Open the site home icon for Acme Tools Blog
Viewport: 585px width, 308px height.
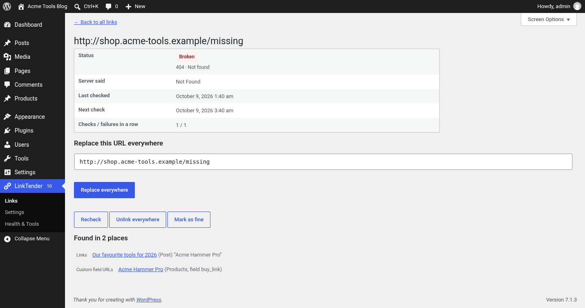pos(21,6)
